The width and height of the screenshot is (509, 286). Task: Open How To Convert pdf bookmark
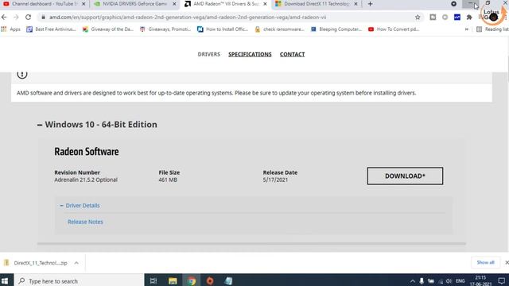(x=394, y=29)
